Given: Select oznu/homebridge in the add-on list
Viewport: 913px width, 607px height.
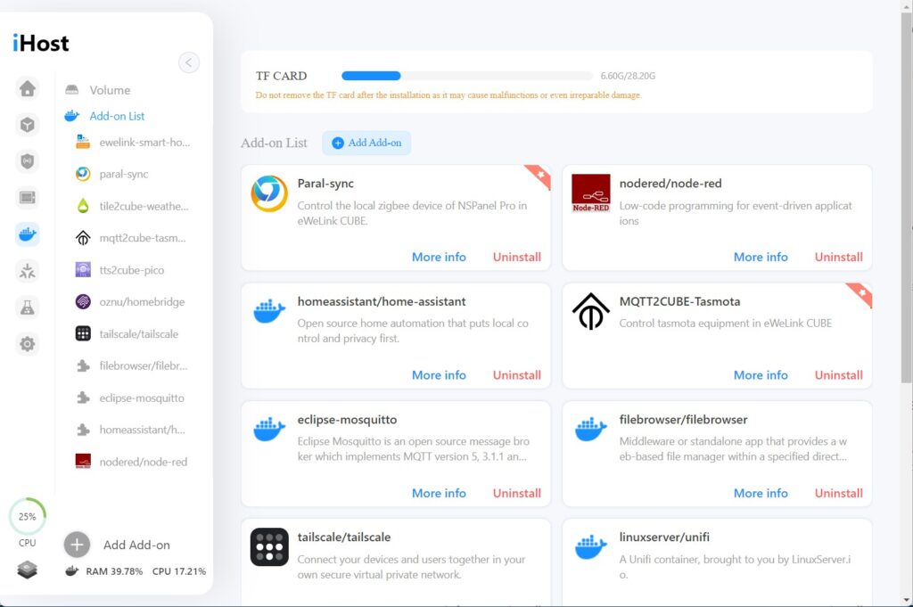Looking at the screenshot, I should point(141,302).
